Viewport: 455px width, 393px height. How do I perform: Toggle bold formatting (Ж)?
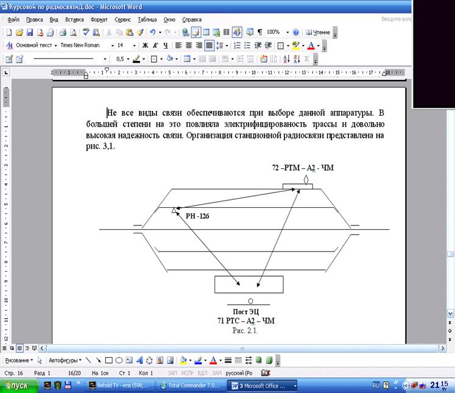tap(145, 45)
